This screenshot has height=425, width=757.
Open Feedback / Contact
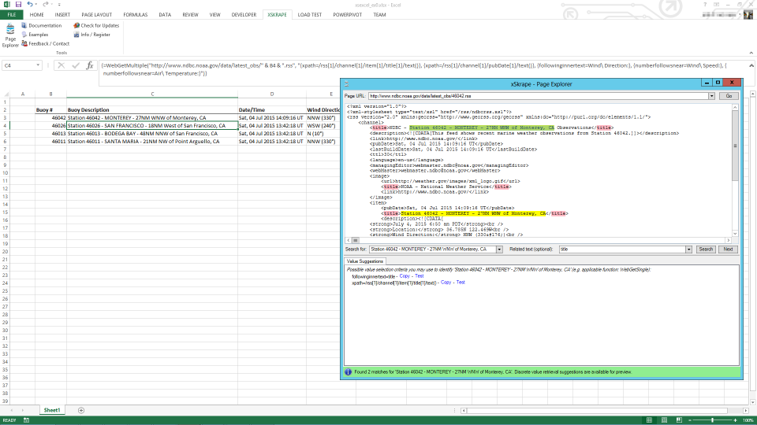[46, 44]
